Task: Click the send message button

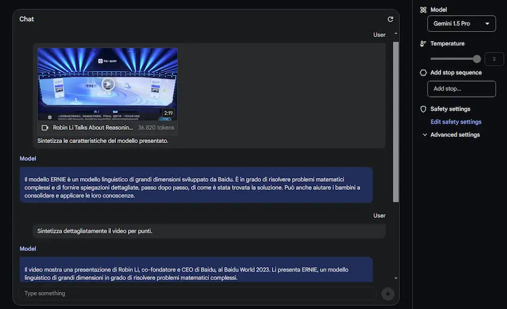Action: click(388, 293)
